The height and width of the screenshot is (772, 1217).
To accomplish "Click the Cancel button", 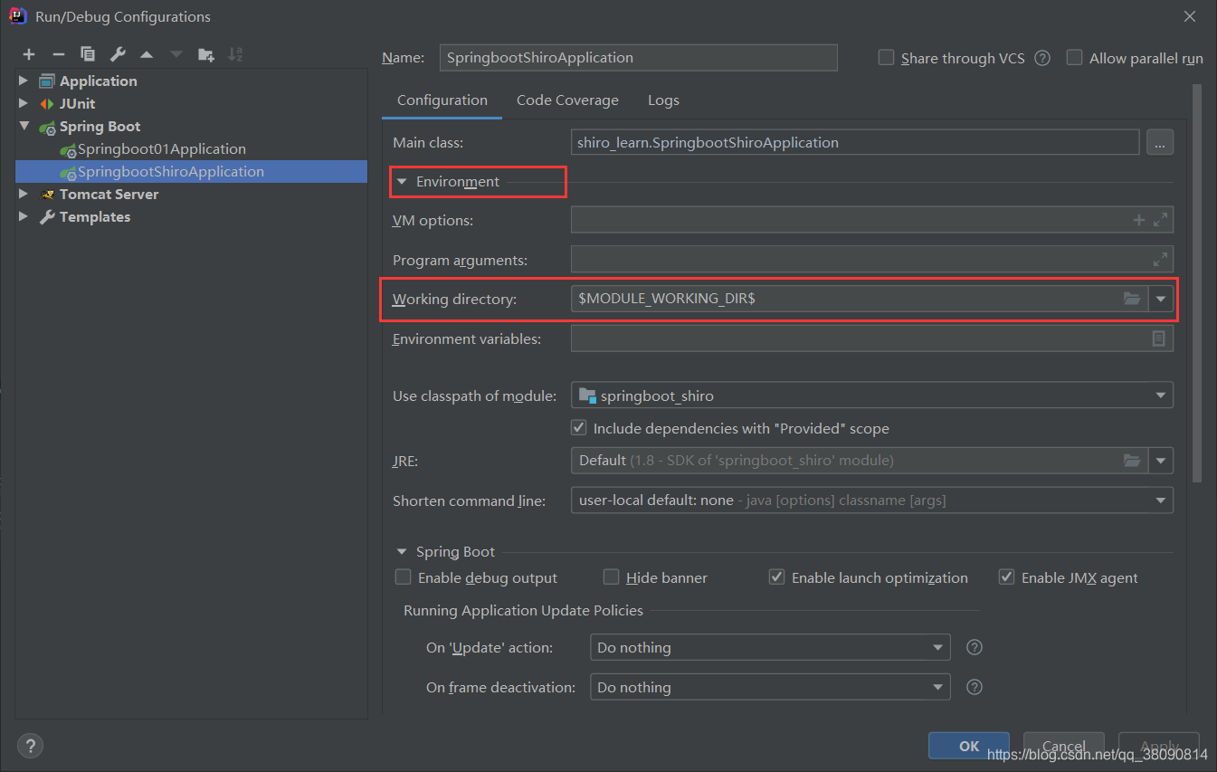I will point(1064,746).
